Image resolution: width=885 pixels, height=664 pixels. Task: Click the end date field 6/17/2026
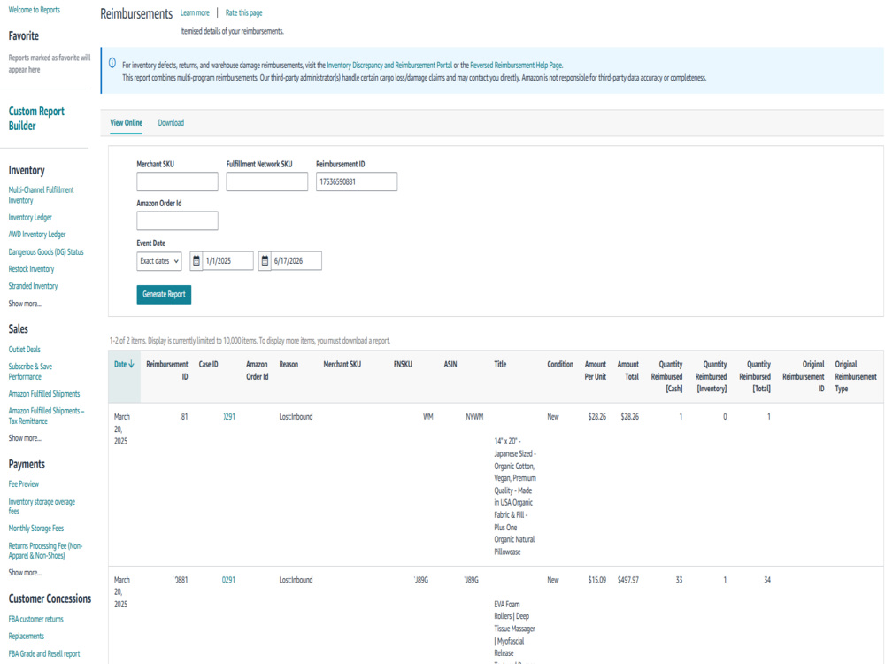point(296,261)
